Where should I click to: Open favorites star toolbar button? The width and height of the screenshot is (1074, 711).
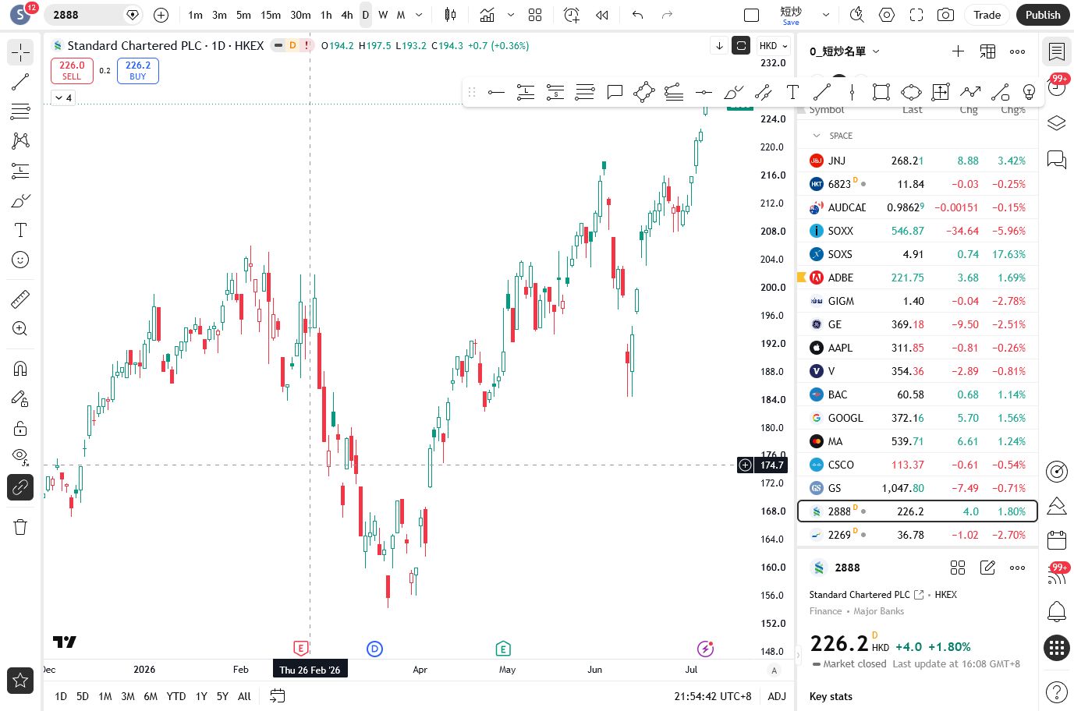point(20,681)
